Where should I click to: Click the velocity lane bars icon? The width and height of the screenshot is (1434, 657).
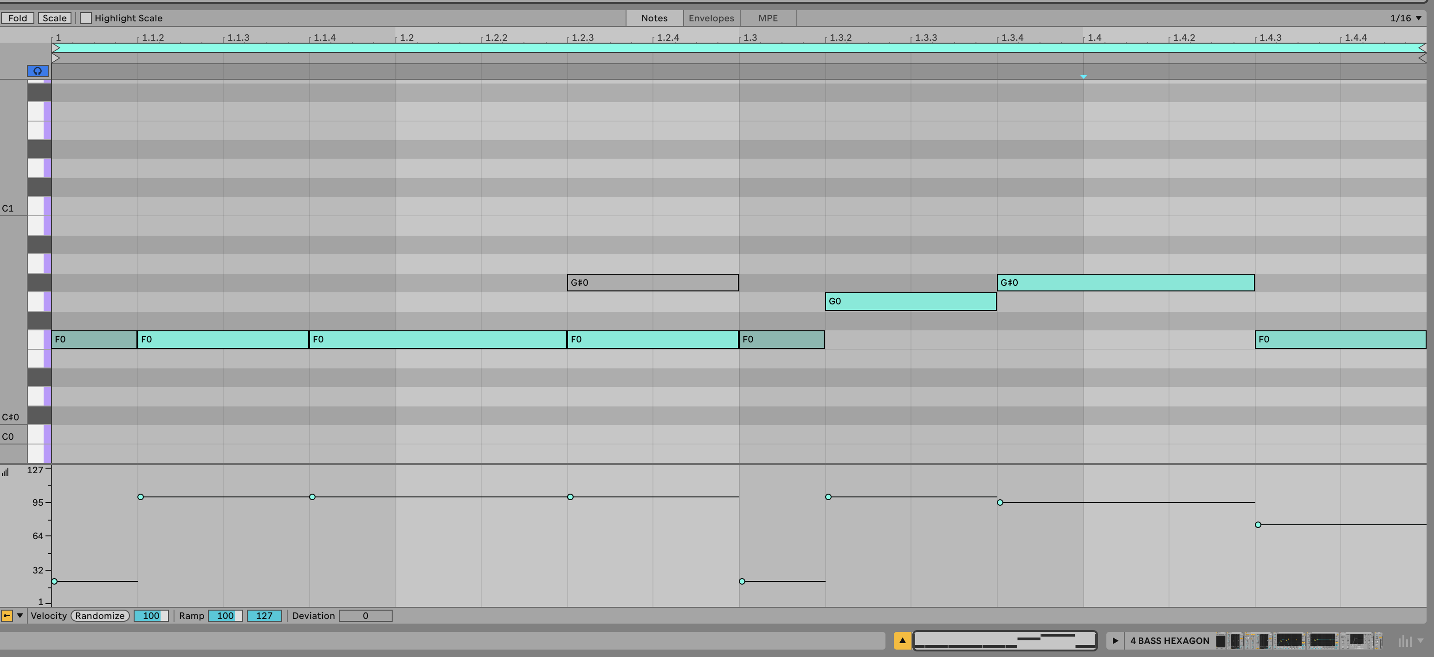pos(6,472)
